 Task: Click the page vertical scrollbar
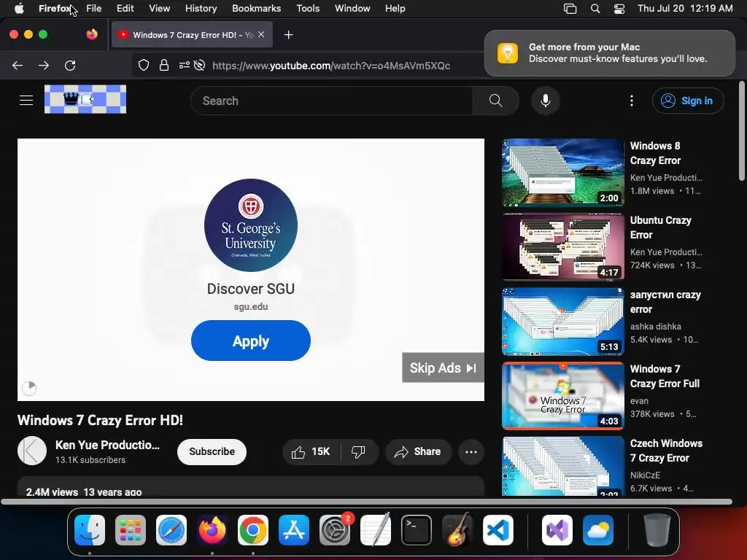point(741,131)
